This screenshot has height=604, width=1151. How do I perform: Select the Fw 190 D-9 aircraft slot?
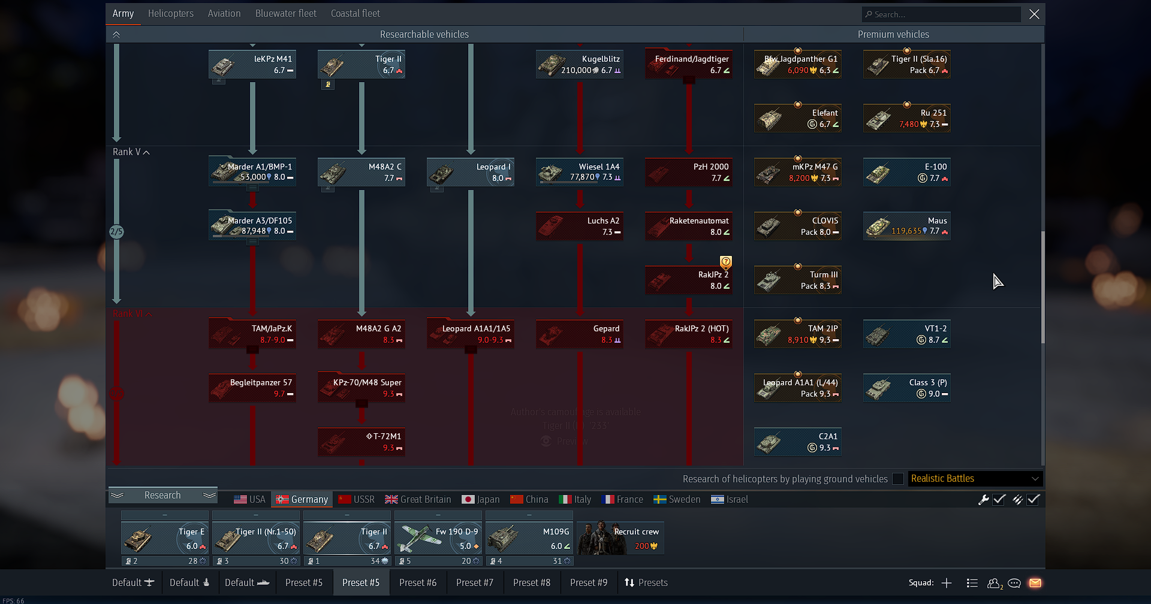click(x=439, y=538)
